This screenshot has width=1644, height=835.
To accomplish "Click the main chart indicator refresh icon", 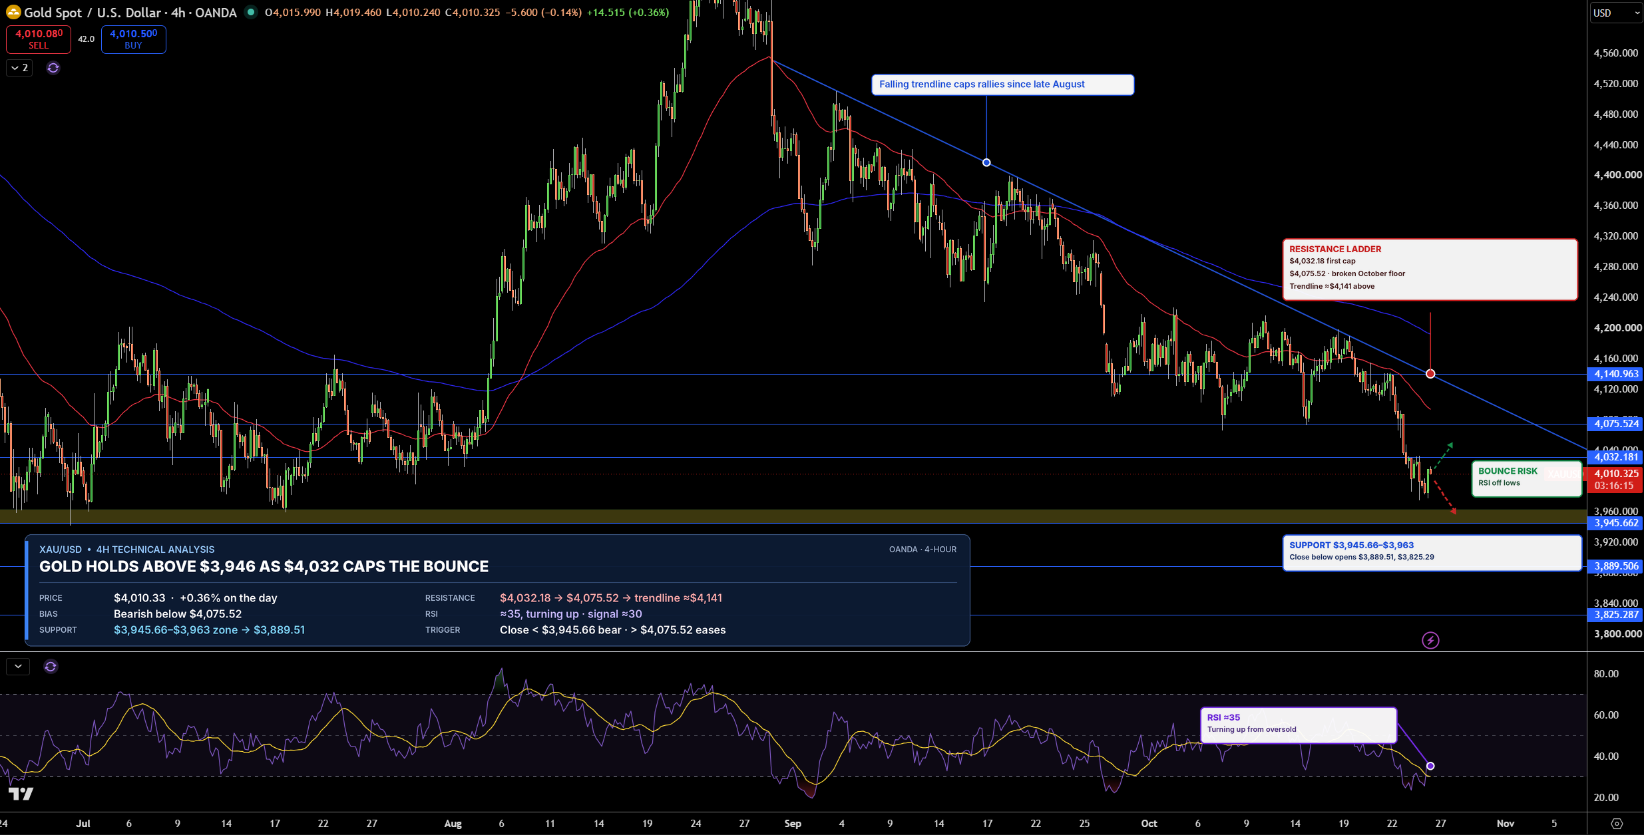I will click(53, 68).
